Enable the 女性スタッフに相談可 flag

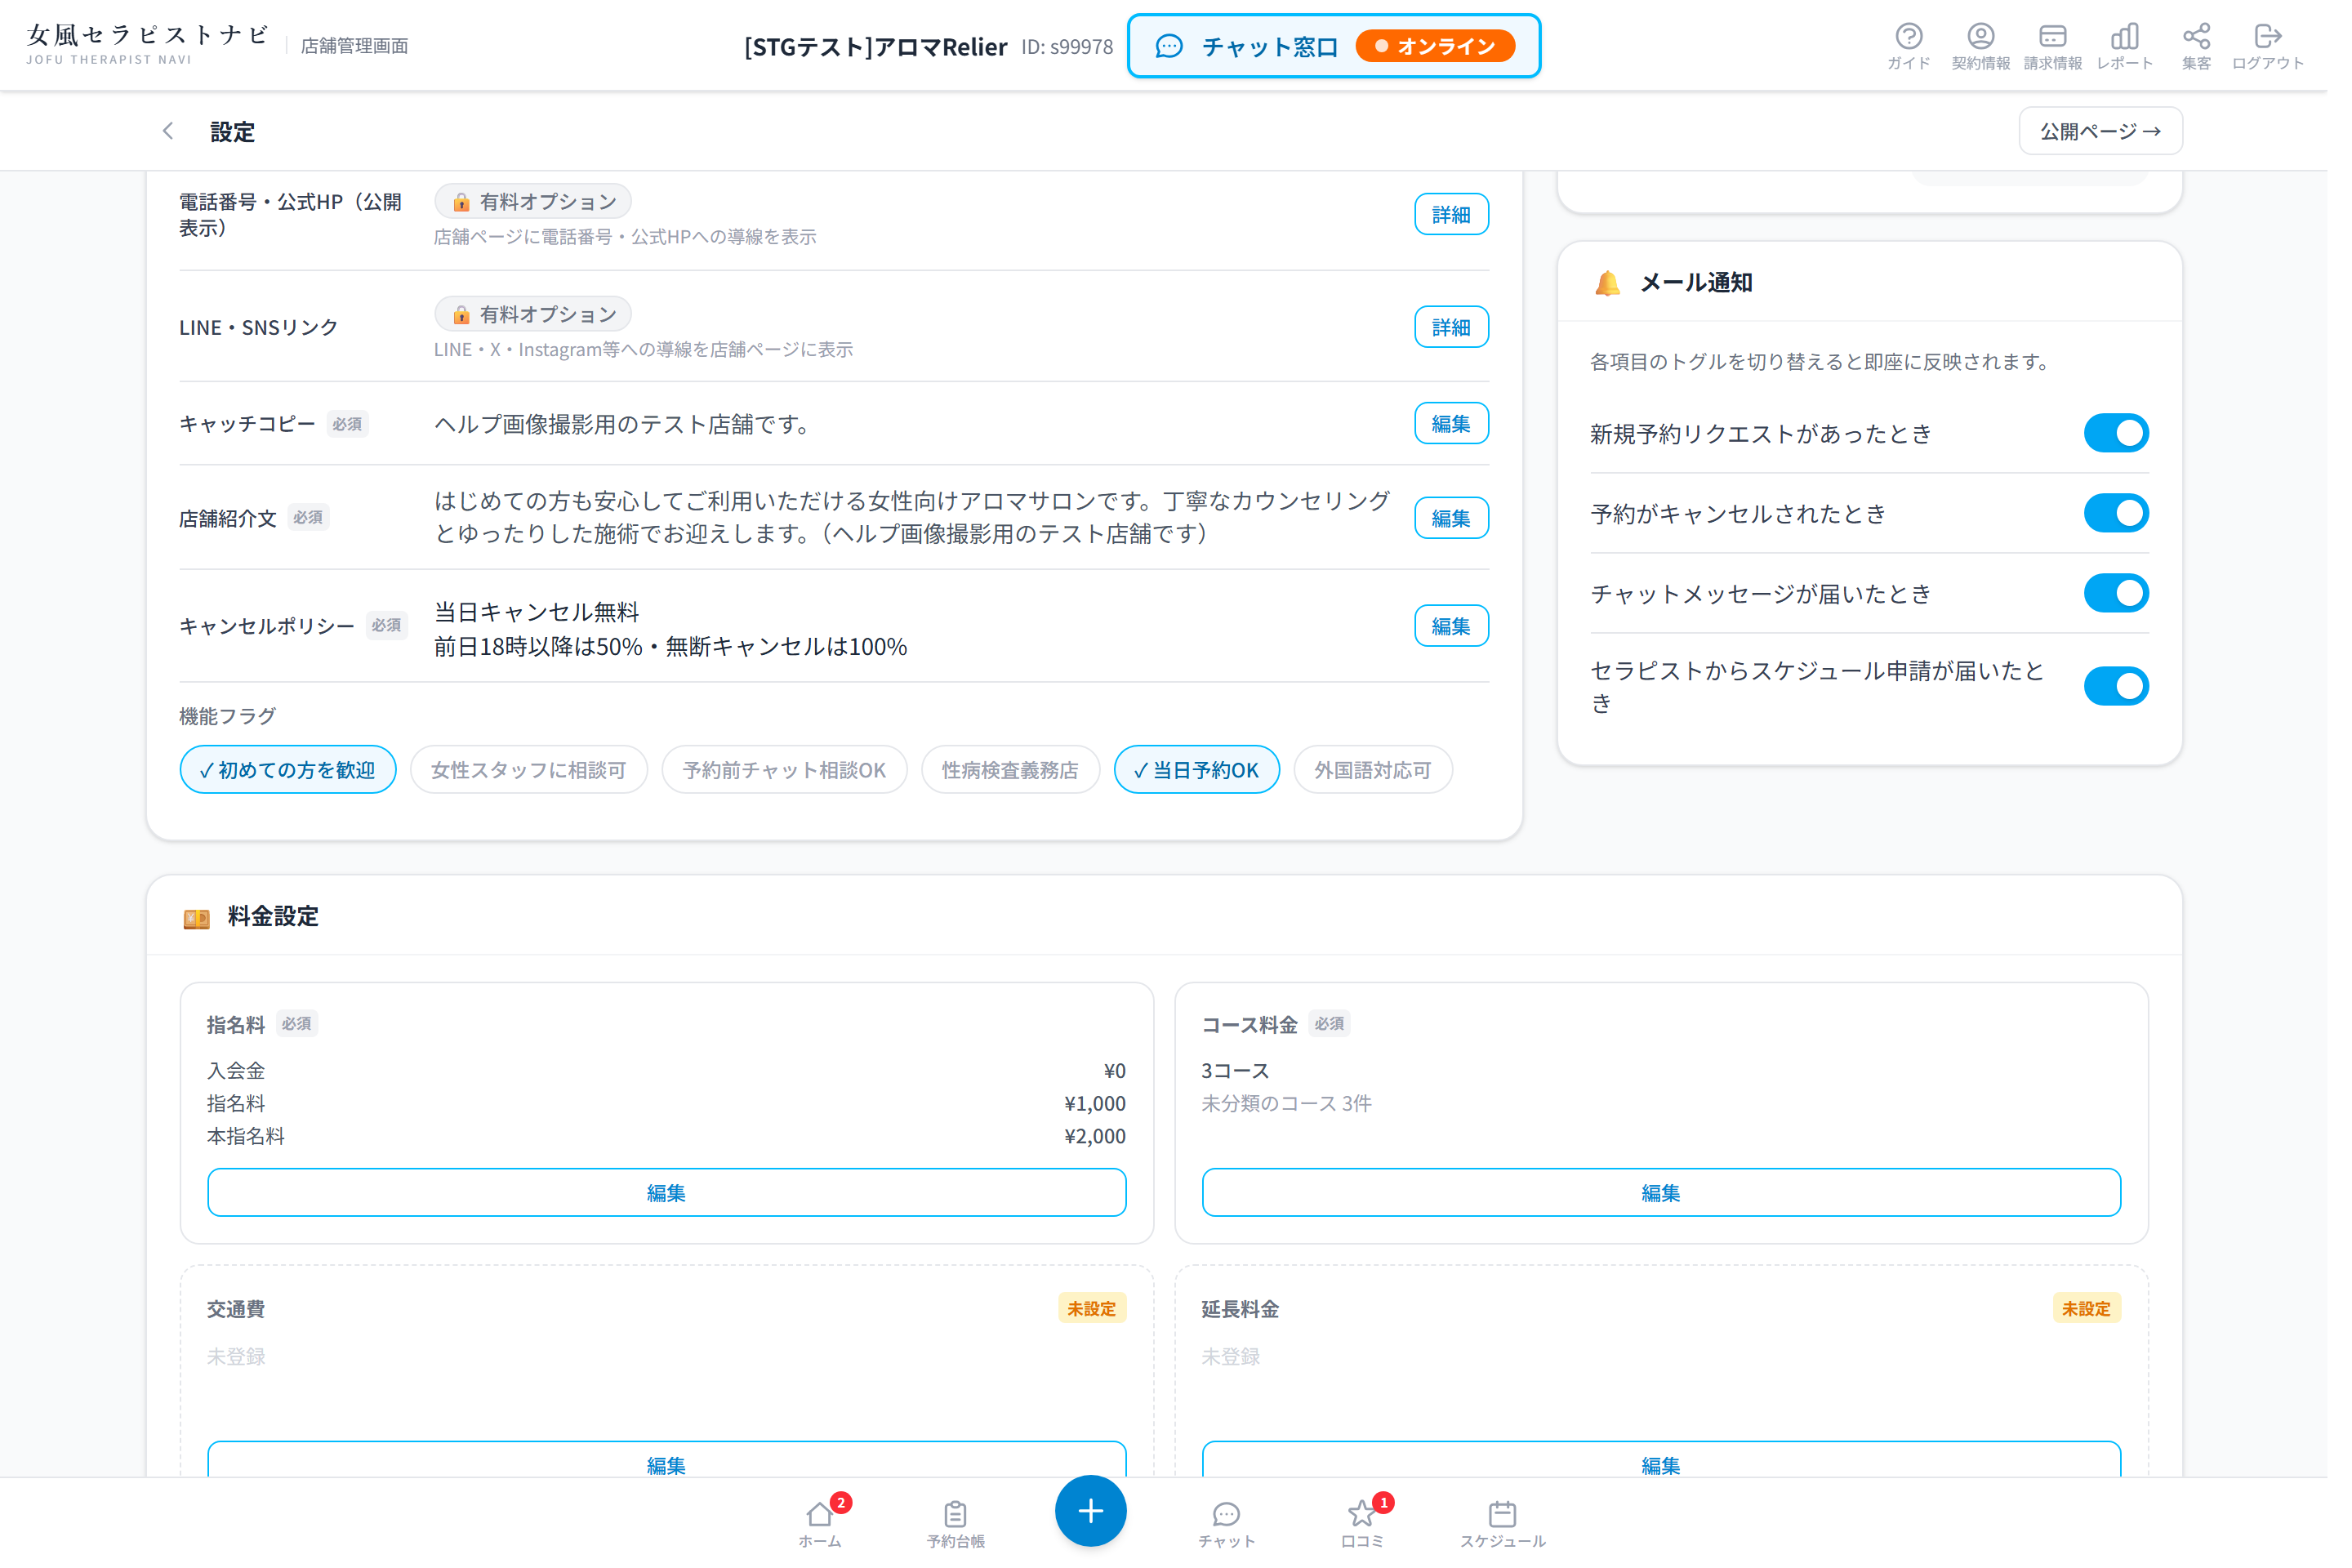pos(534,777)
